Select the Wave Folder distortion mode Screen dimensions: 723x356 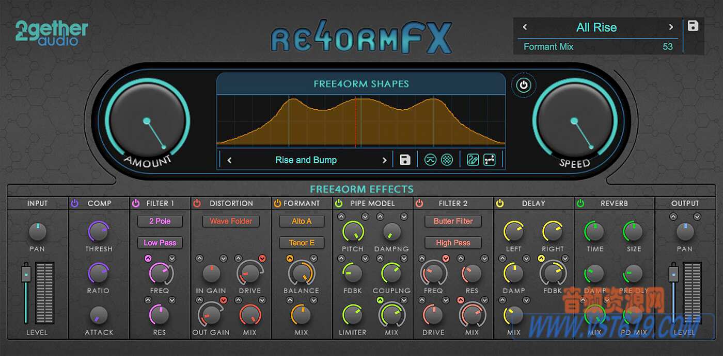(x=230, y=221)
